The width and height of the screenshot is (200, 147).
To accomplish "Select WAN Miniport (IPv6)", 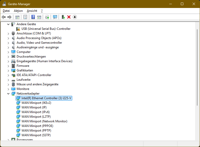I will [36, 112].
